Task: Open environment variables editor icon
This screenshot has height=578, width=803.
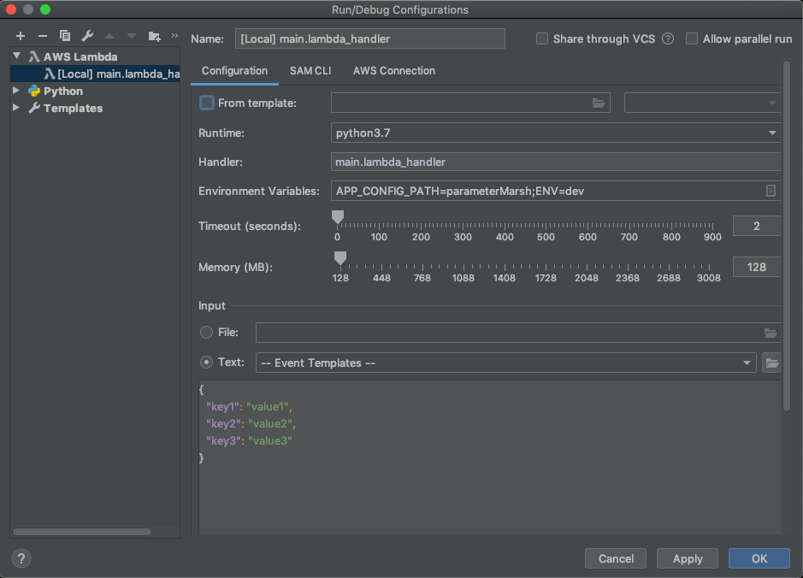Action: pos(771,191)
